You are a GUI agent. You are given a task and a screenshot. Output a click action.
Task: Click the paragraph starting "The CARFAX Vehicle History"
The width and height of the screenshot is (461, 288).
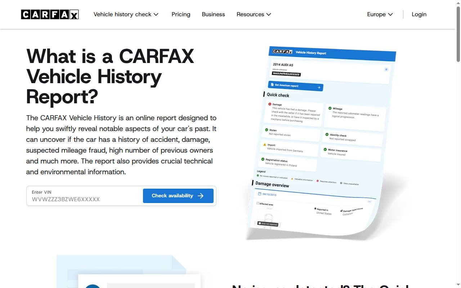pos(121,145)
